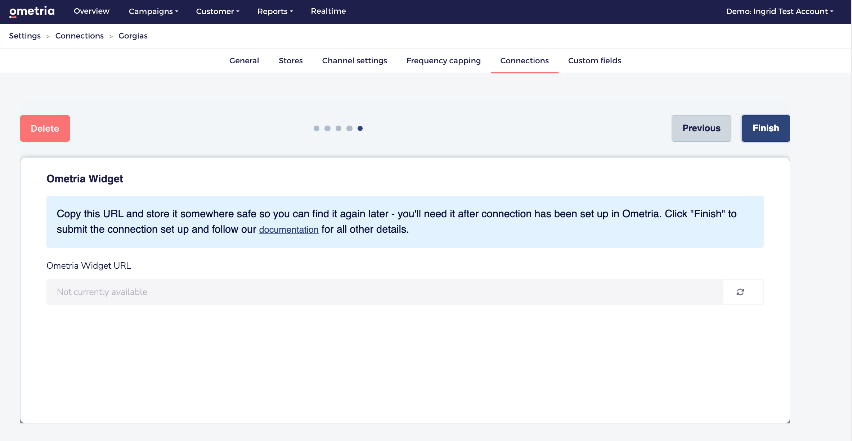The width and height of the screenshot is (852, 441).
Task: Expand the Reports dropdown menu
Action: click(x=275, y=11)
